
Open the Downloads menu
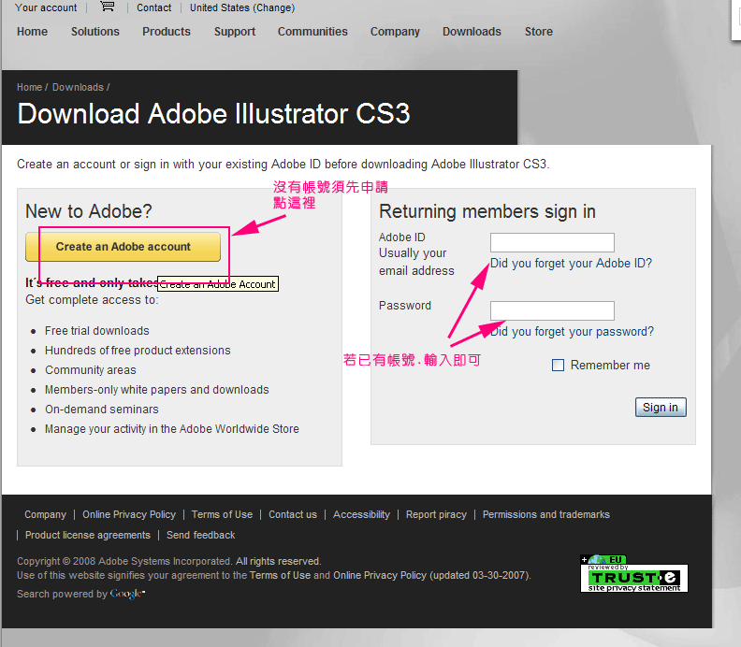pyautogui.click(x=472, y=32)
